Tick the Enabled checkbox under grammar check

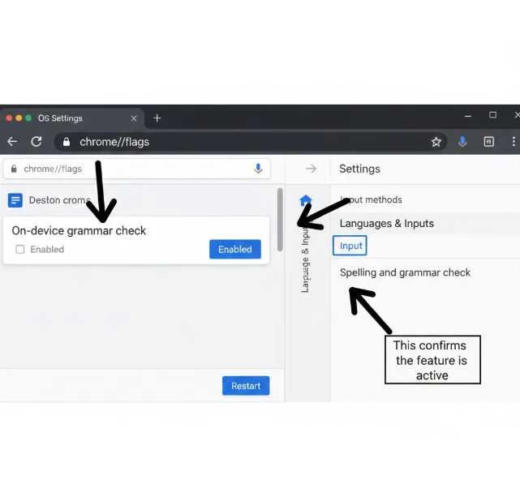pos(20,250)
